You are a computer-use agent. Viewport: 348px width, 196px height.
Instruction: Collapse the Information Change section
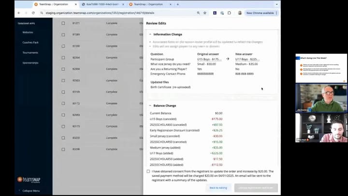(150, 34)
